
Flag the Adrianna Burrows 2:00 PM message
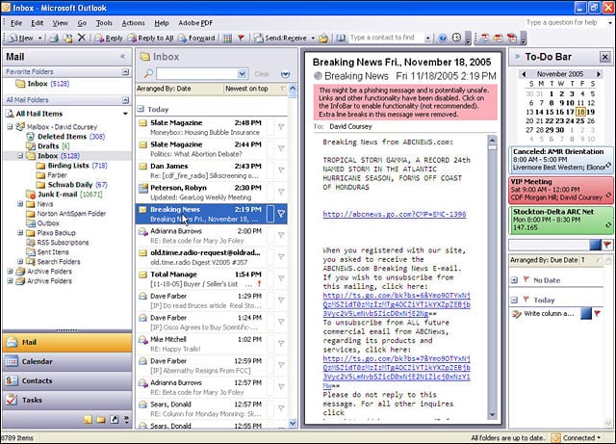(281, 235)
